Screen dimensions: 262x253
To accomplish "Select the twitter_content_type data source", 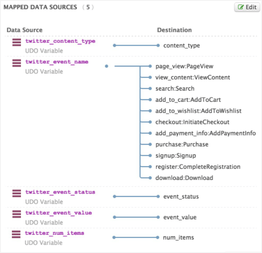I will click(60, 41).
